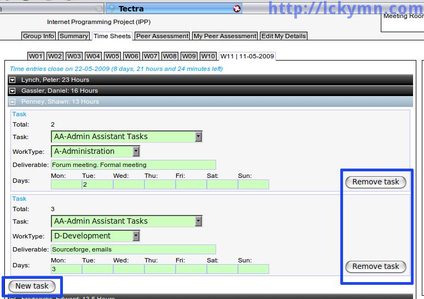Click Fri field of Administration task
Viewport: 424px width, 299px height.
pos(191,184)
